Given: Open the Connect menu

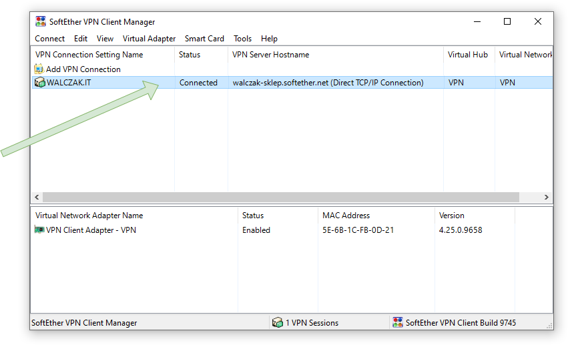Looking at the screenshot, I should pyautogui.click(x=50, y=39).
